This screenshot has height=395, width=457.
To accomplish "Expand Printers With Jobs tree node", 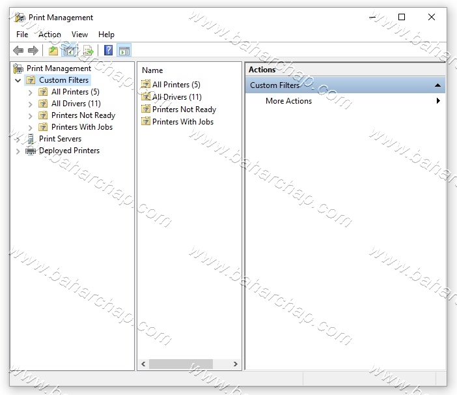I will (31, 128).
